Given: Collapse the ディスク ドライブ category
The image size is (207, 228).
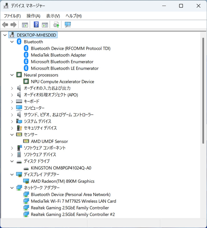Looking at the screenshot, I should coord(12,161).
